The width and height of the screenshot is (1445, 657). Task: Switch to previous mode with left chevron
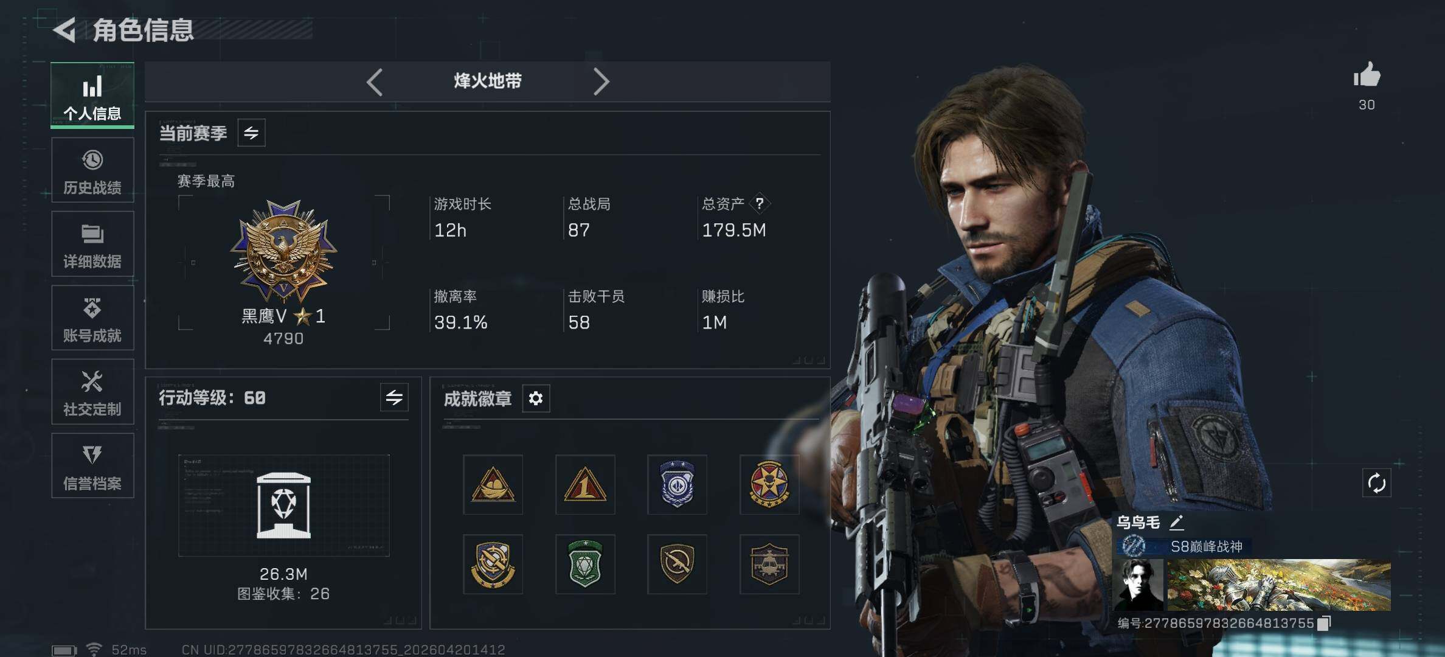tap(375, 82)
